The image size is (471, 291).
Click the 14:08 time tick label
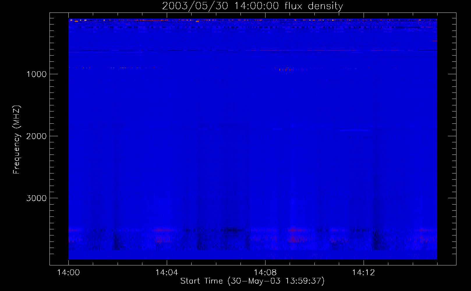(265, 273)
